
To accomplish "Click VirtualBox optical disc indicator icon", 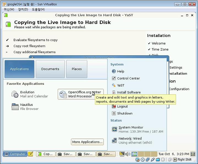I will pyautogui.click(x=142, y=160).
